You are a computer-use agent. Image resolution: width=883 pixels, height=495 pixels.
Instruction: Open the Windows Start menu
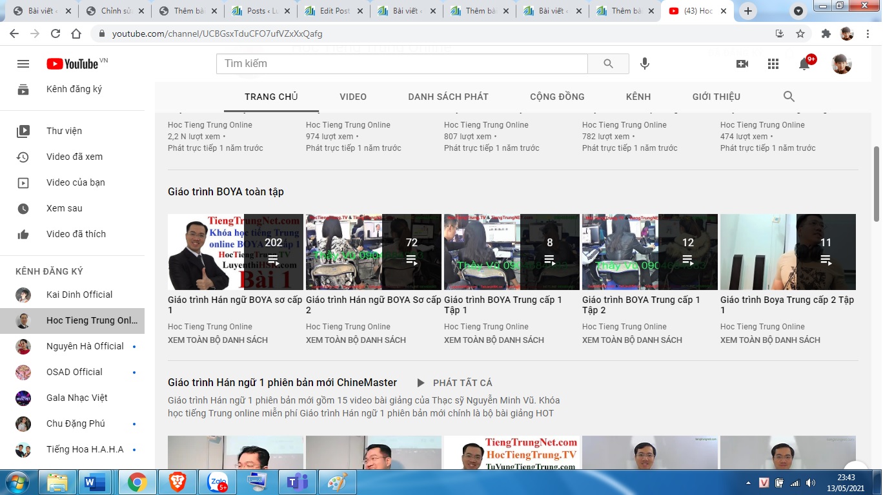pyautogui.click(x=16, y=482)
